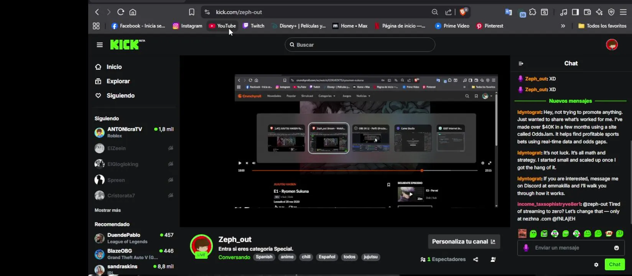Focus the Buscar search field
Viewport: 632px width, 276px height.
point(360,45)
